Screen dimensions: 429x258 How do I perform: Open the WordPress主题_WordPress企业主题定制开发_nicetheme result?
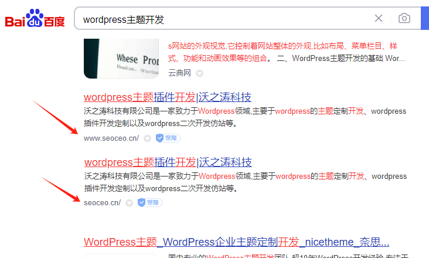pyautogui.click(x=236, y=242)
